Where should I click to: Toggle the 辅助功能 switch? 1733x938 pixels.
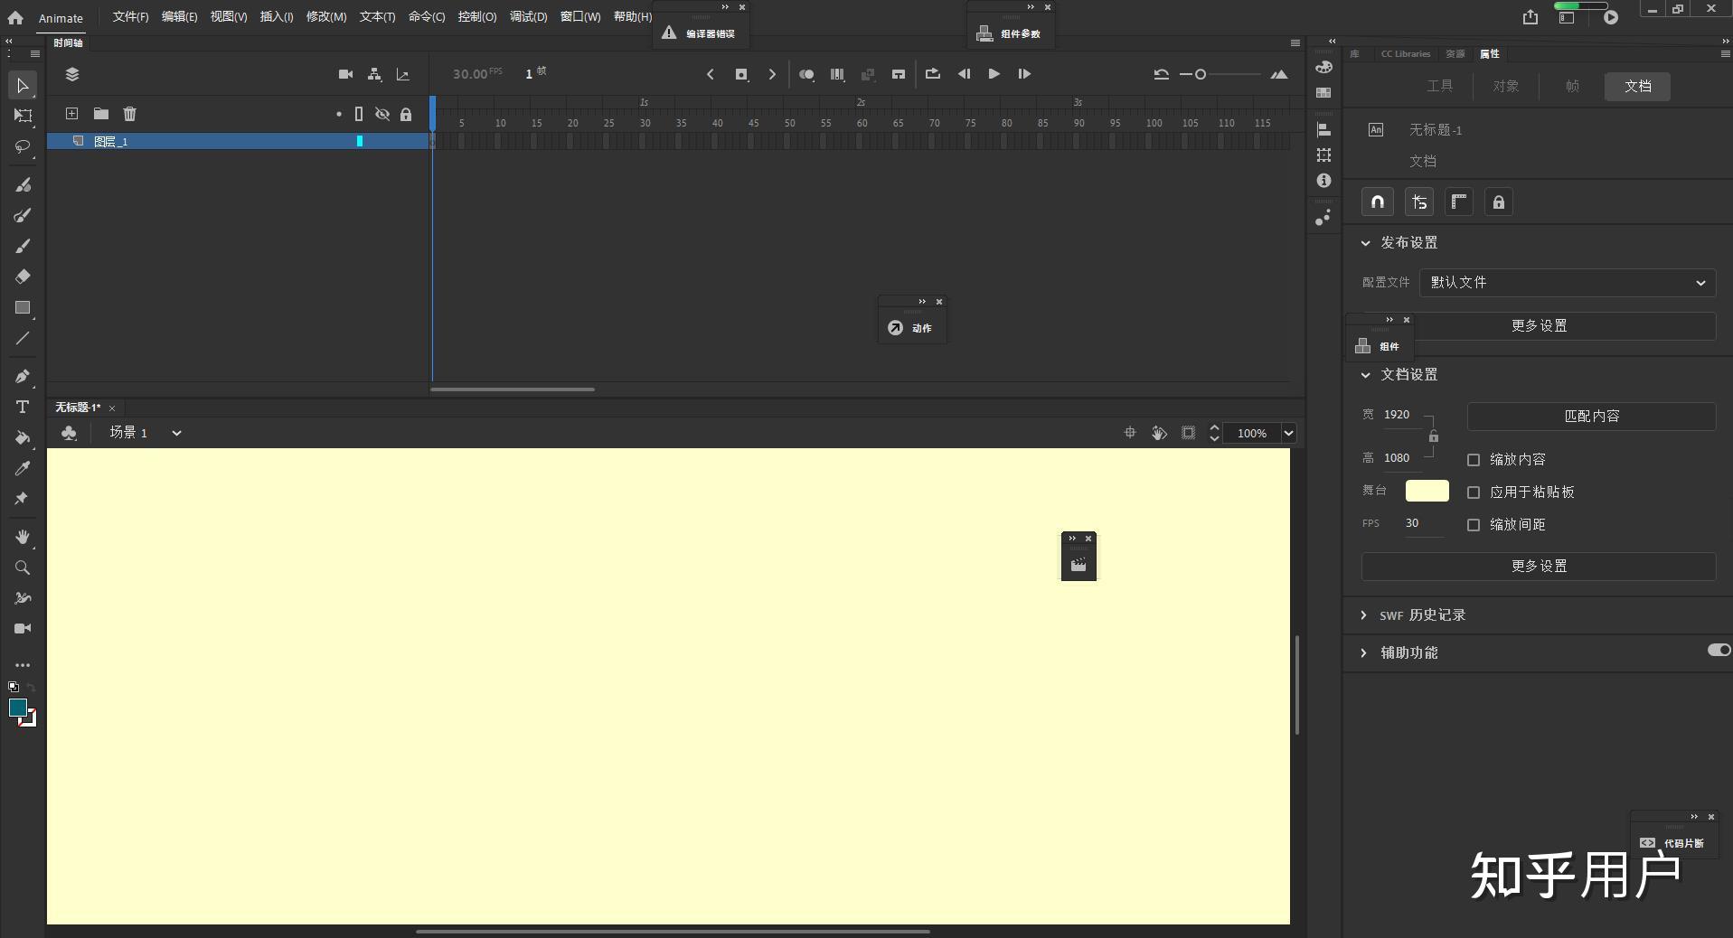1719,650
